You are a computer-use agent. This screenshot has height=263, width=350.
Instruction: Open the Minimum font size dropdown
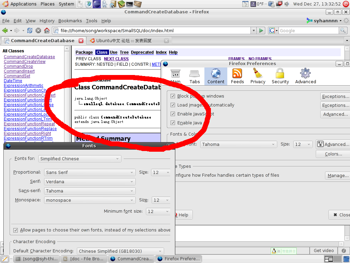pyautogui.click(x=158, y=212)
